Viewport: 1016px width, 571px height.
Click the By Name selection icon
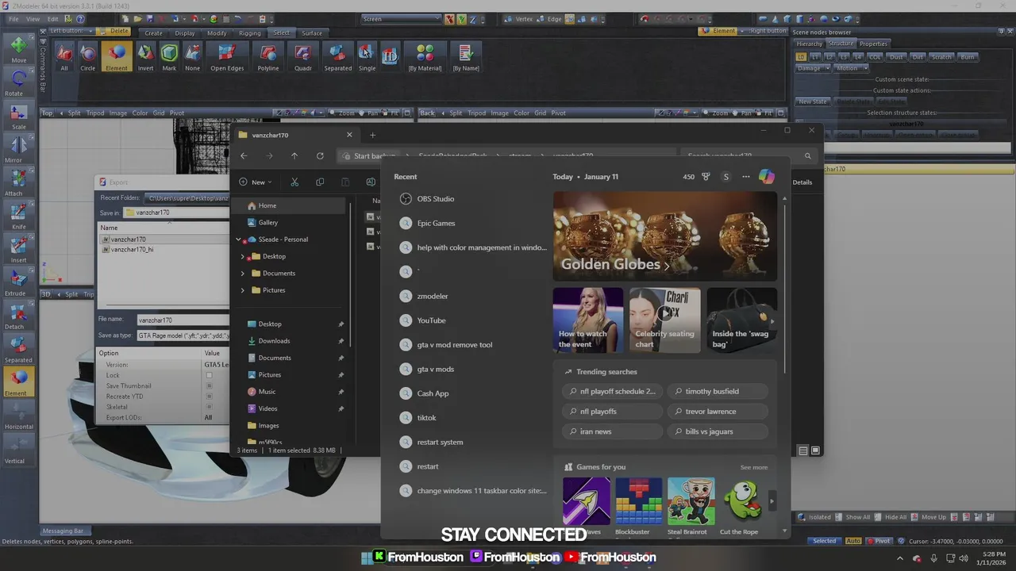point(466,57)
